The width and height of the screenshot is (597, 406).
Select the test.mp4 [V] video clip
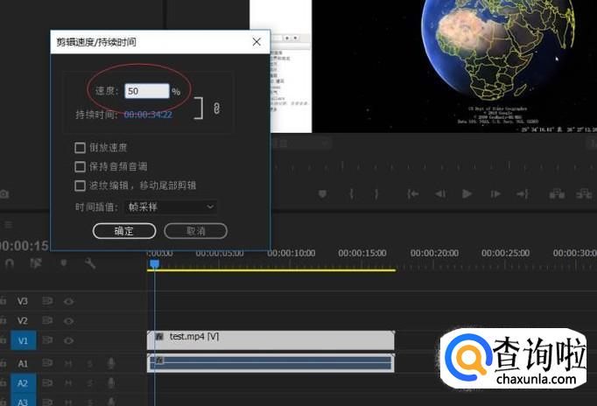270,337
